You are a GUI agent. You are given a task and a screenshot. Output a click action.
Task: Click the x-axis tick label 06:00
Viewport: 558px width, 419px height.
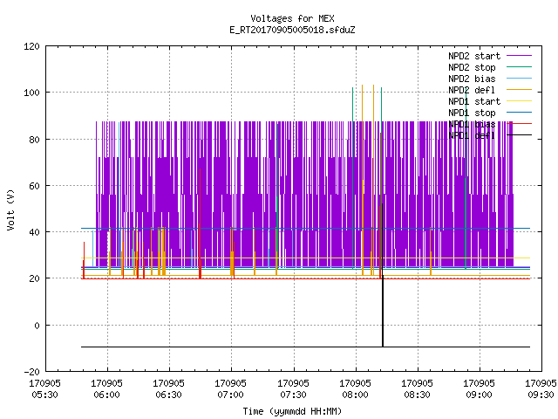click(106, 395)
